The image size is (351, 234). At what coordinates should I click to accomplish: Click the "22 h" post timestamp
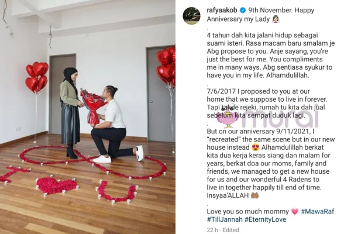point(212,230)
